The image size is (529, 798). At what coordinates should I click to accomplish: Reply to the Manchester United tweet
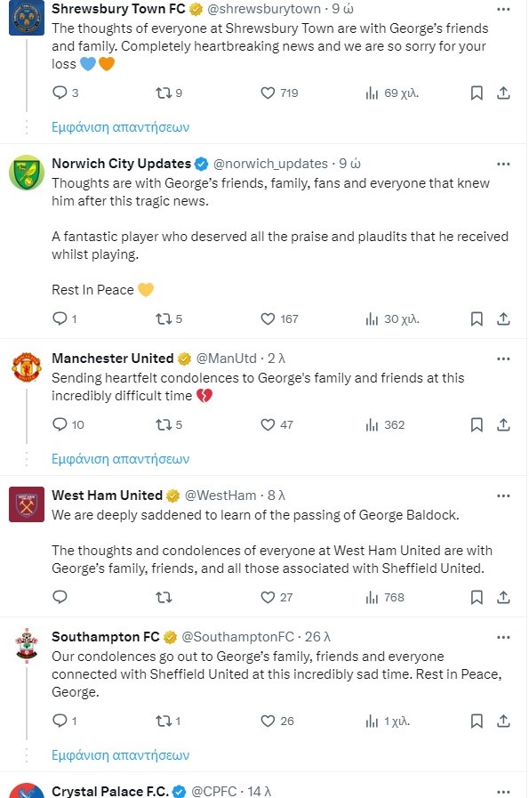[x=60, y=424]
